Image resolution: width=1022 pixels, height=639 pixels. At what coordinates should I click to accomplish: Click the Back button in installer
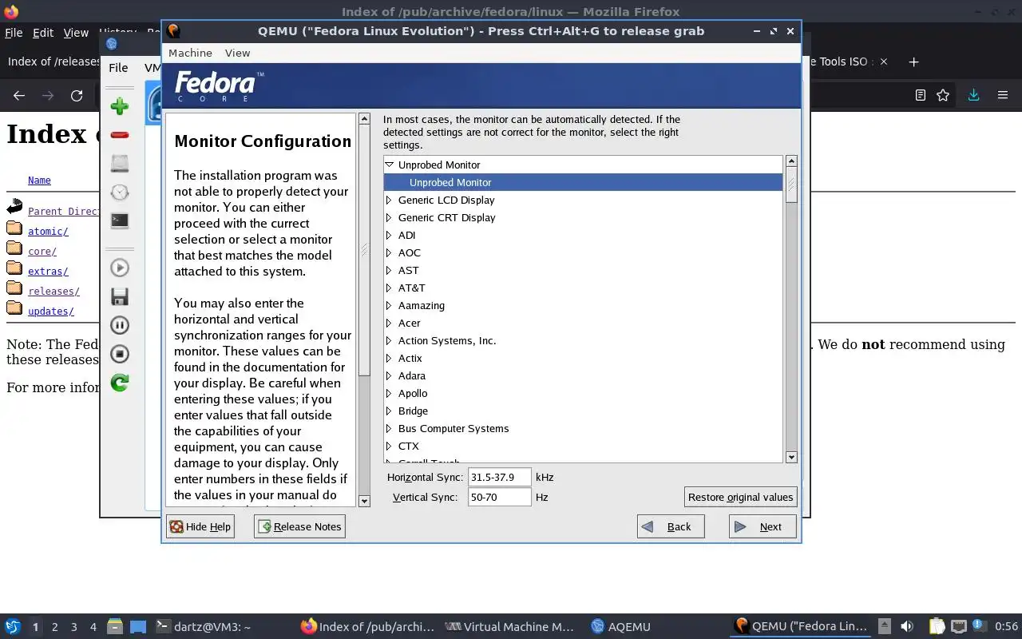click(x=671, y=526)
